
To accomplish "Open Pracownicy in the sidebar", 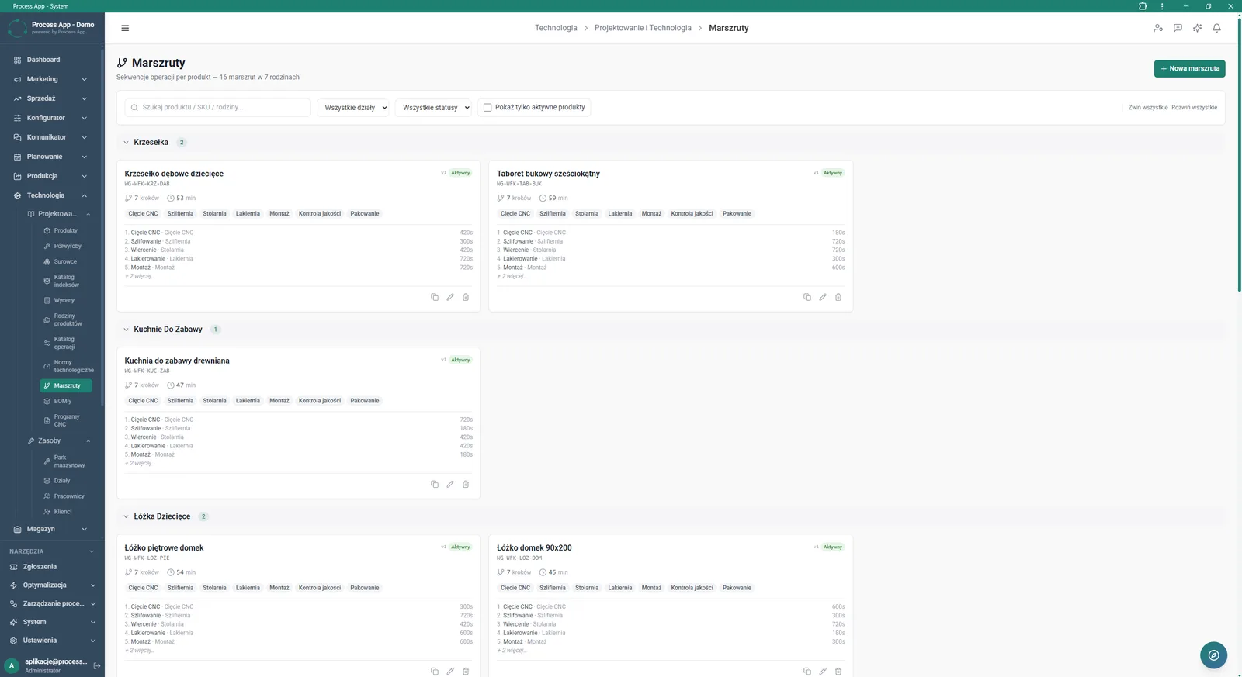I will point(66,496).
